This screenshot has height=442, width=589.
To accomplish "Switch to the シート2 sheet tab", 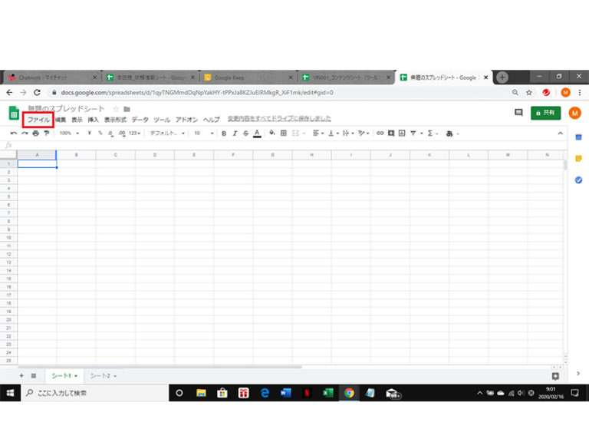I will point(104,376).
